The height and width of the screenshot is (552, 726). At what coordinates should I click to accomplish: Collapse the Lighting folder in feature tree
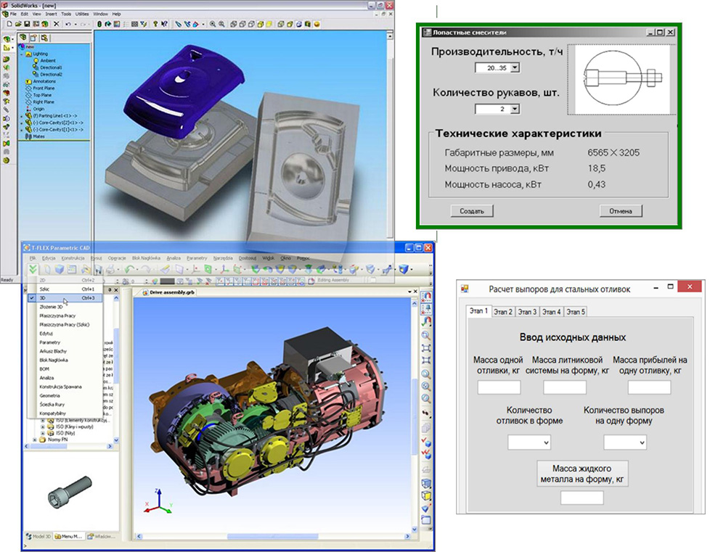click(x=21, y=54)
